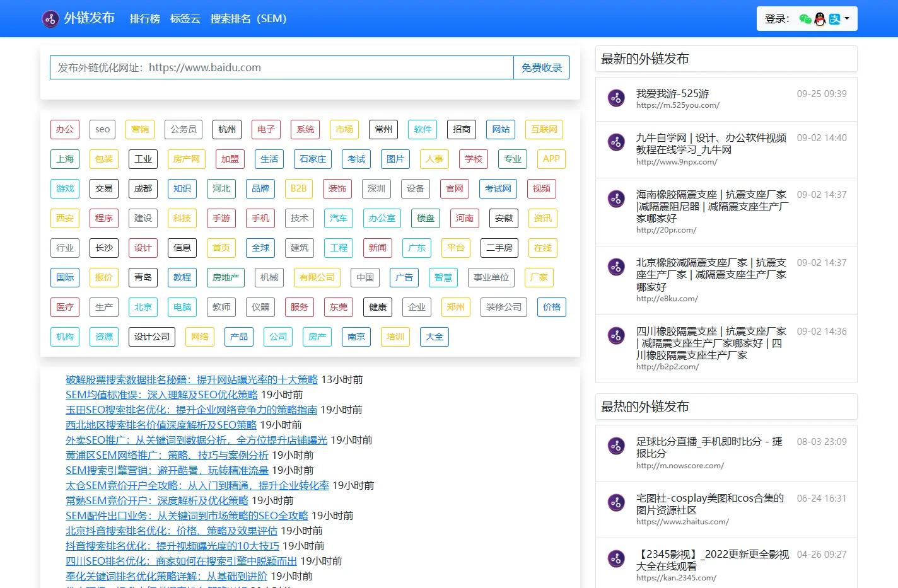Click the https://www.zhaitus.com/ URL text
Viewport: 898px width, 588px height.
click(x=682, y=522)
